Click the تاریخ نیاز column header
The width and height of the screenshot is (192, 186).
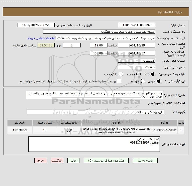tap(20, 123)
